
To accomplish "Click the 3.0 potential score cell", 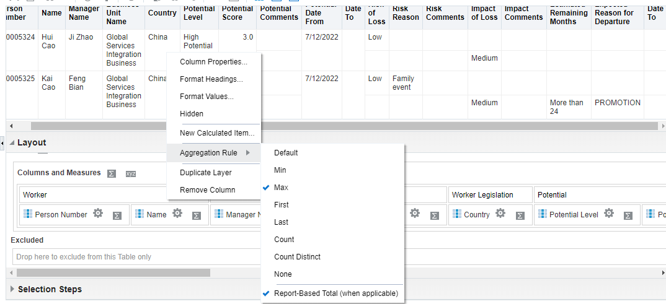I will click(247, 37).
